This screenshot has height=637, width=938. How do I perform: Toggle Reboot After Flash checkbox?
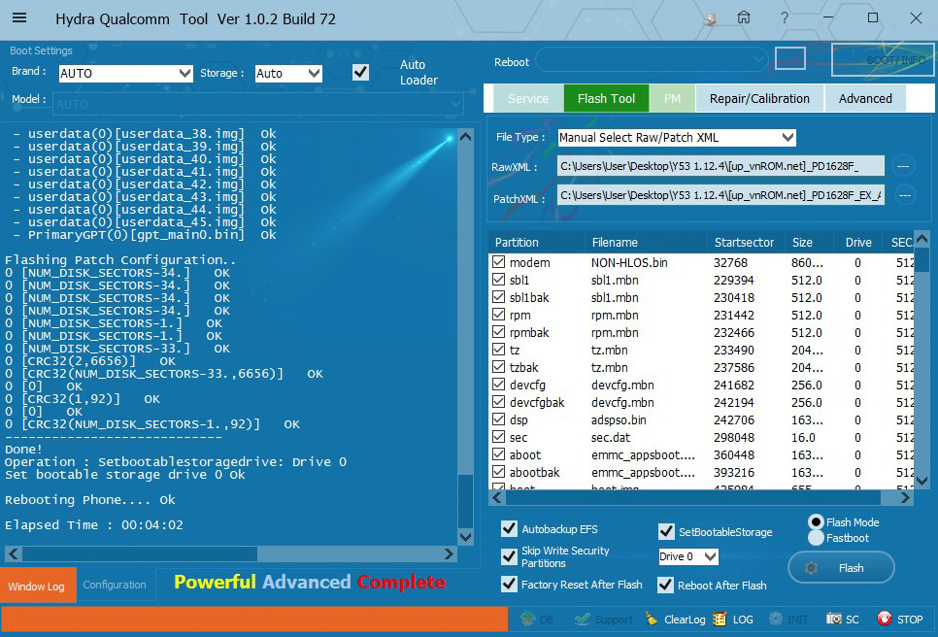click(x=665, y=585)
